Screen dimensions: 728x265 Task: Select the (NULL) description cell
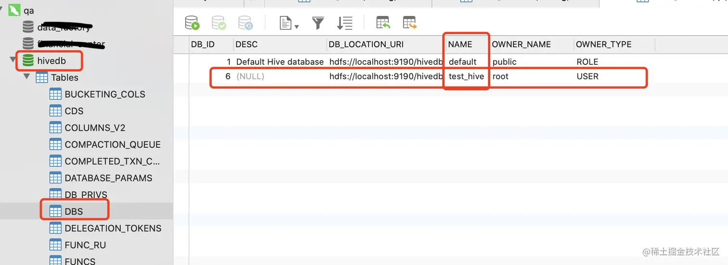pos(250,77)
